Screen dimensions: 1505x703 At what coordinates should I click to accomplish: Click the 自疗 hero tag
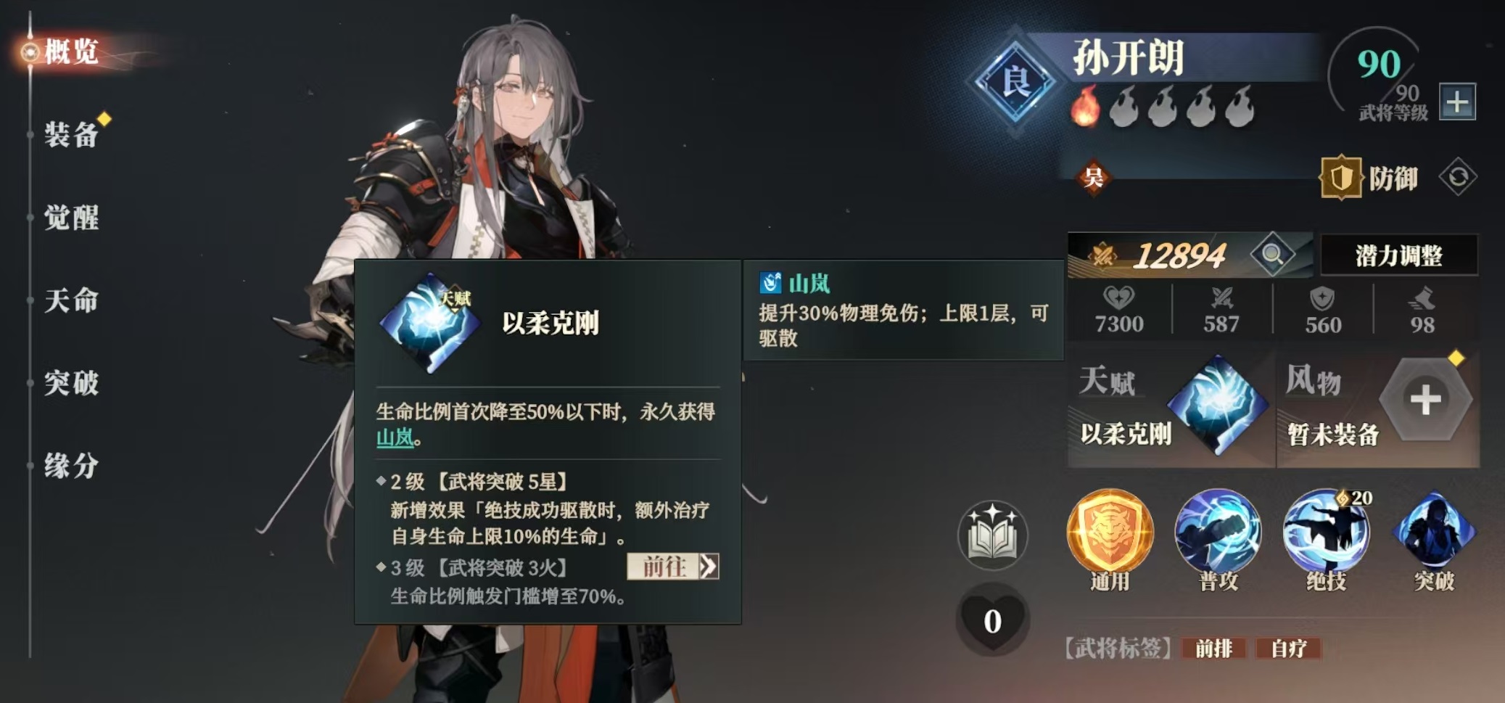[x=1289, y=648]
